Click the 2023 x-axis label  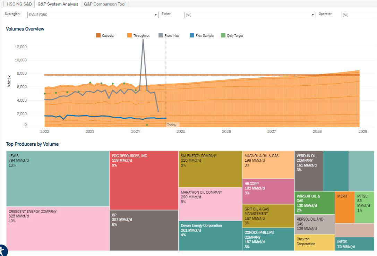tap(90, 131)
